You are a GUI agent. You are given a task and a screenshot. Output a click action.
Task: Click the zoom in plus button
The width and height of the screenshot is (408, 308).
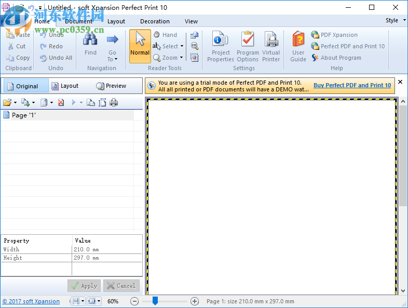pos(195,301)
